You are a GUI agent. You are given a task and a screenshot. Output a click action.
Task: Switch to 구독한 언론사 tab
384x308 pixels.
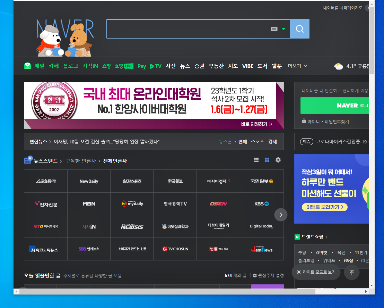[80, 161]
